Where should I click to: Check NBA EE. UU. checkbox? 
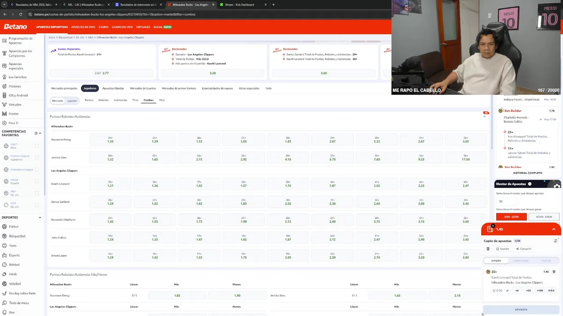(37, 193)
